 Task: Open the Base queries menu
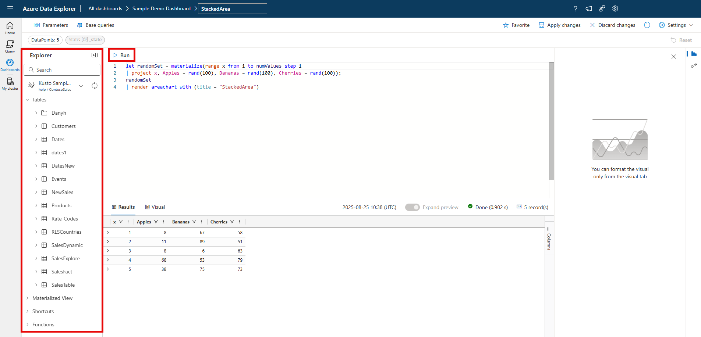coord(95,25)
